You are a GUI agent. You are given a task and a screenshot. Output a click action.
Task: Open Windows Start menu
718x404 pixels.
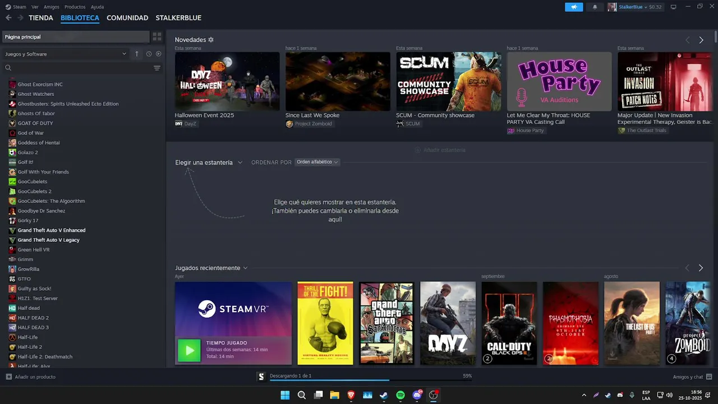[285, 395]
